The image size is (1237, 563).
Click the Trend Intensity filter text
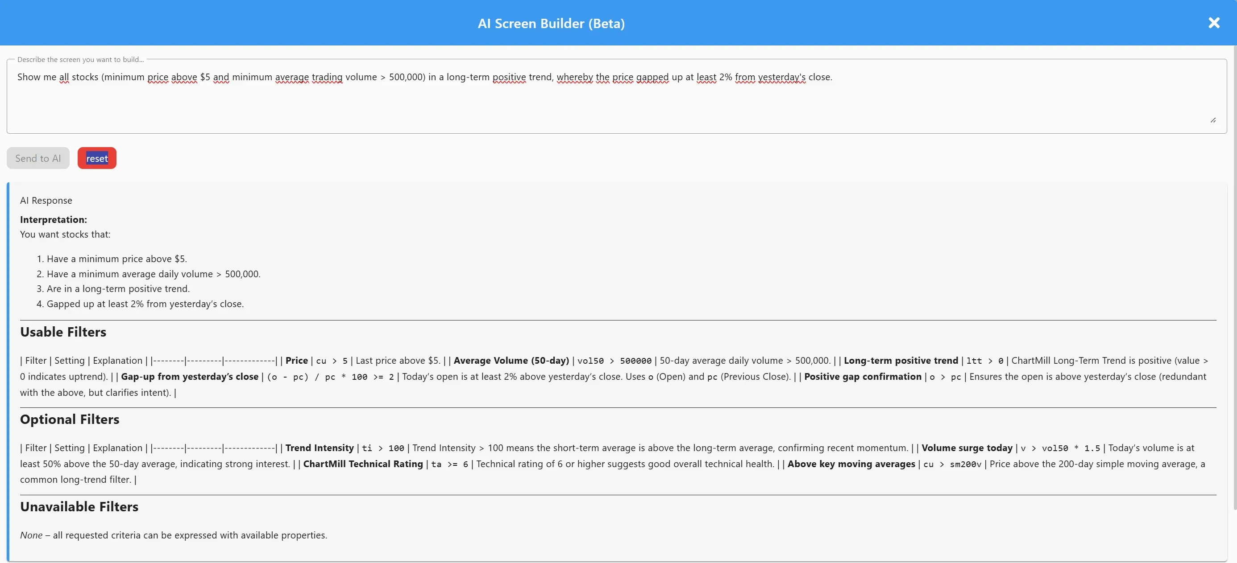click(319, 448)
